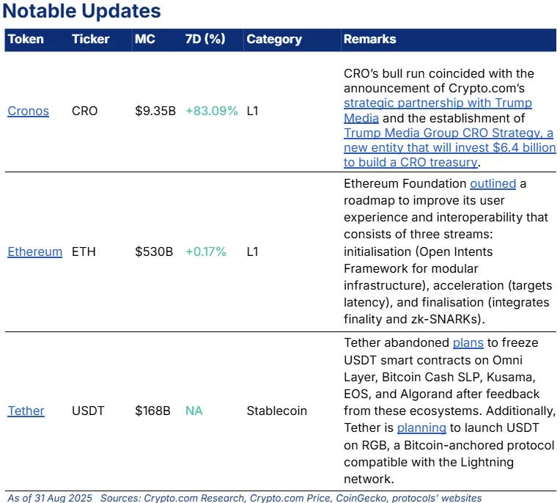Click the '+0.17%' weekly change value
This screenshot has width=560, height=503.
pyautogui.click(x=206, y=251)
